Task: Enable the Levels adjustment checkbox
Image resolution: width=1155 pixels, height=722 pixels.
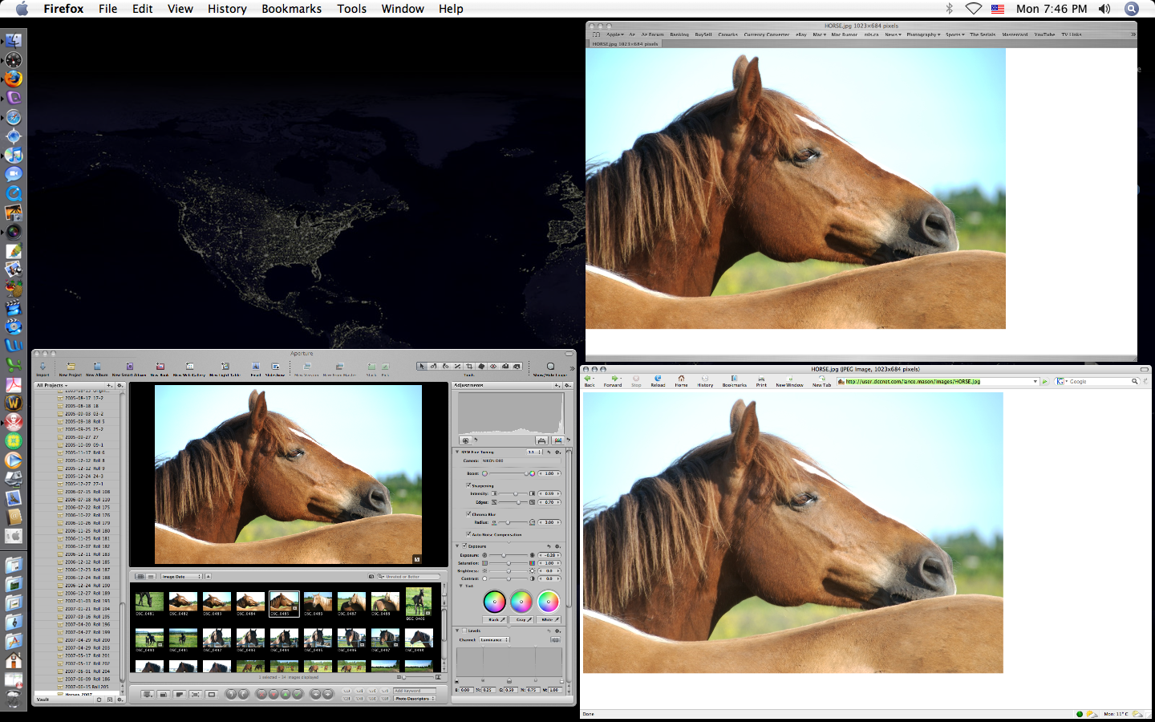Action: point(464,631)
